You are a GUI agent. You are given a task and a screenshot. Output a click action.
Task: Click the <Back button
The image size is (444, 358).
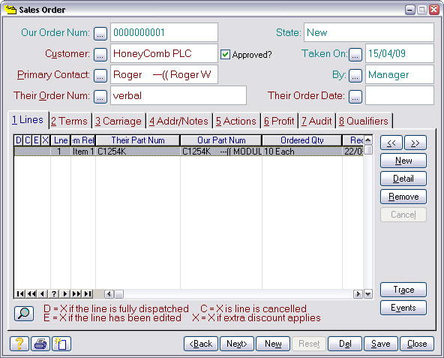pyautogui.click(x=201, y=344)
